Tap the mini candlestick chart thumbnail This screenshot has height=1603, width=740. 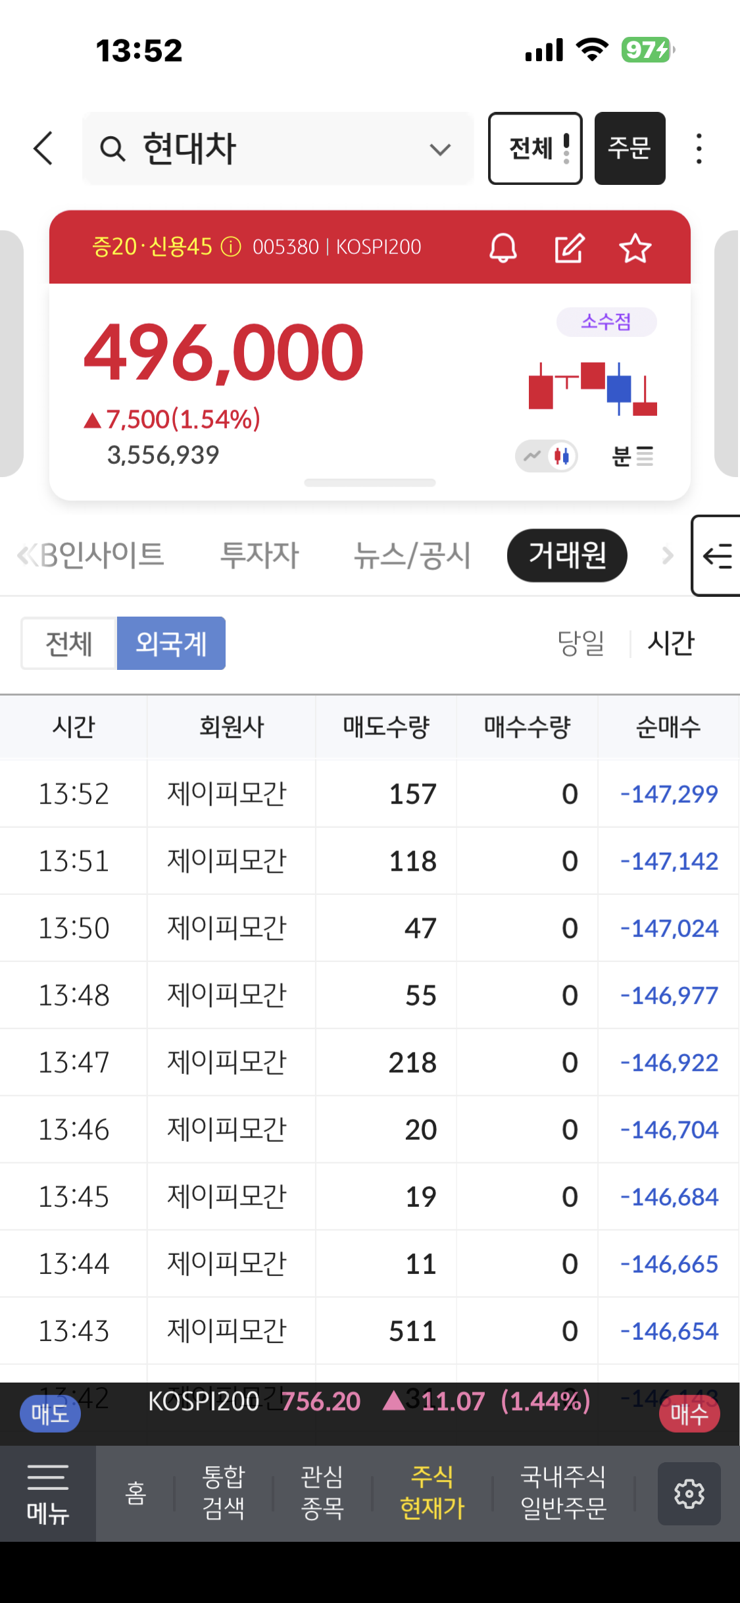593,388
